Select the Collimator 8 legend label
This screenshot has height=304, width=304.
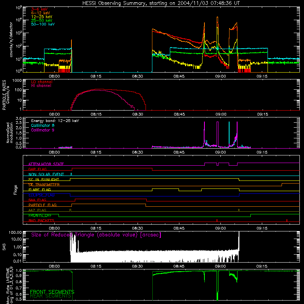[43, 125]
